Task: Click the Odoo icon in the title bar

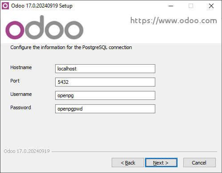Action: [5, 6]
